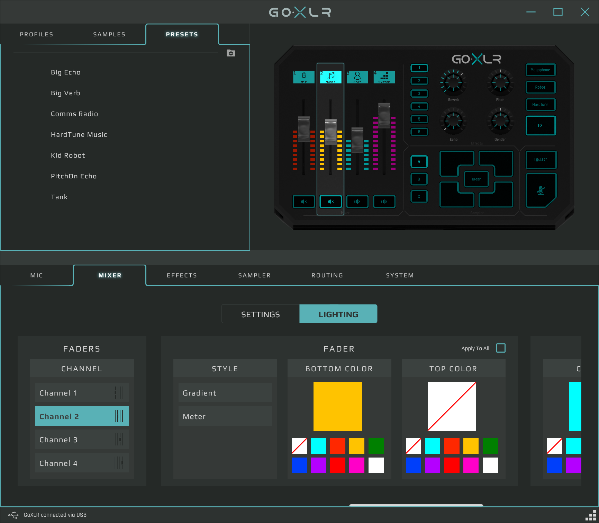Open the Mic tab
The height and width of the screenshot is (523, 599).
pyautogui.click(x=37, y=275)
